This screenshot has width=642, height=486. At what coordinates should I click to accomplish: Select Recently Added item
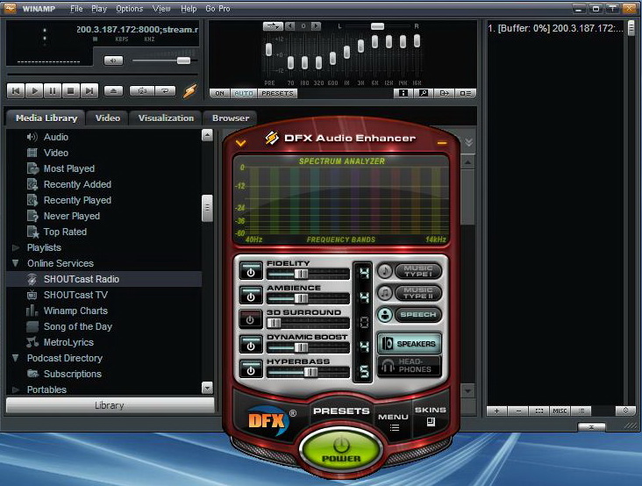pyautogui.click(x=77, y=184)
